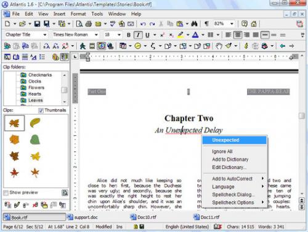Click the align left icon
Image resolution: width=308 pixels, height=232 pixels.
(229, 35)
